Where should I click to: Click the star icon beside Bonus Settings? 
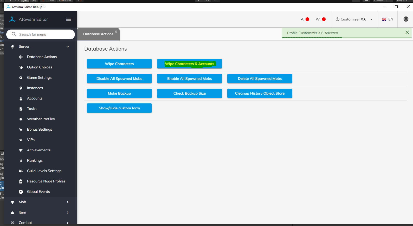coord(21,130)
